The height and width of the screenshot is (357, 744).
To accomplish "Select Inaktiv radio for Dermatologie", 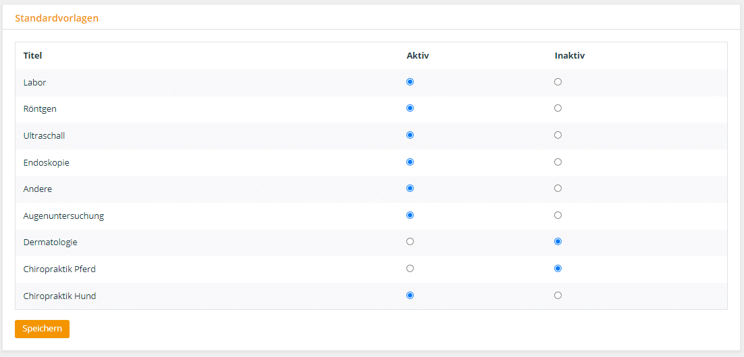I will pos(558,241).
